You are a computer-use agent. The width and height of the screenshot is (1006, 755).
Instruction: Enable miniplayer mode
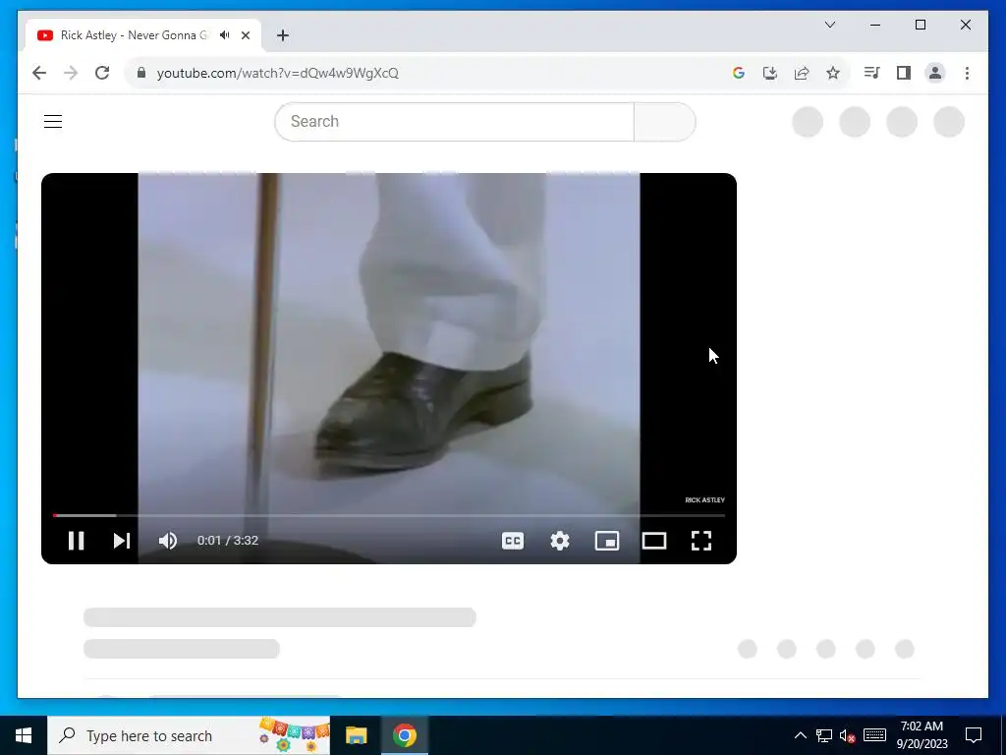pyautogui.click(x=607, y=541)
